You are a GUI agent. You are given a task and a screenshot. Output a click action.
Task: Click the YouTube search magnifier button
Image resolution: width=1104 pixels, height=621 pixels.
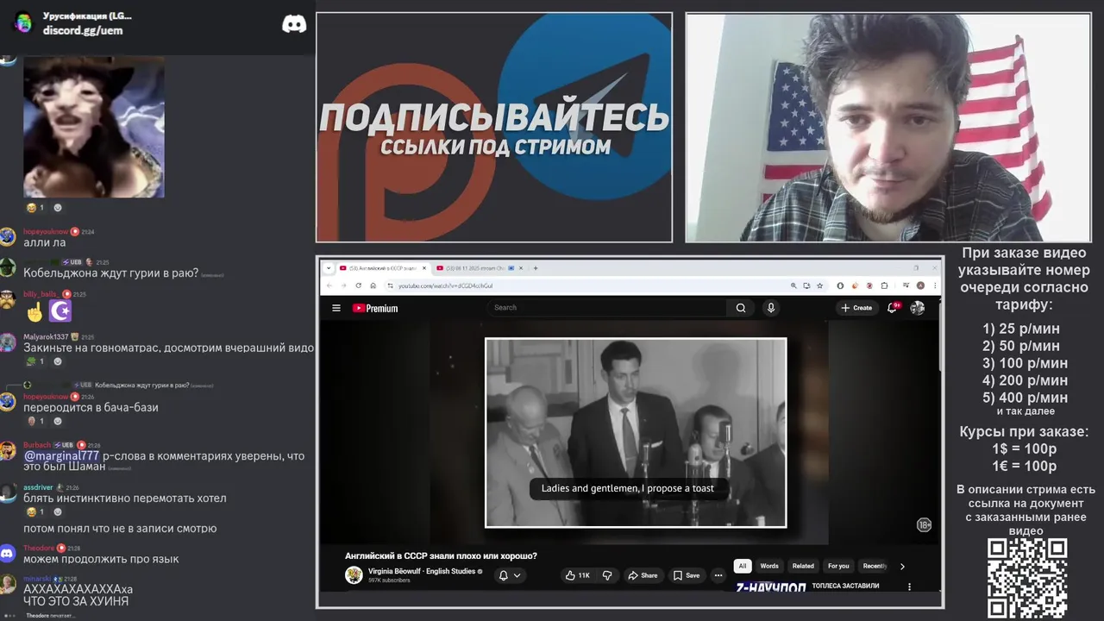(x=741, y=308)
